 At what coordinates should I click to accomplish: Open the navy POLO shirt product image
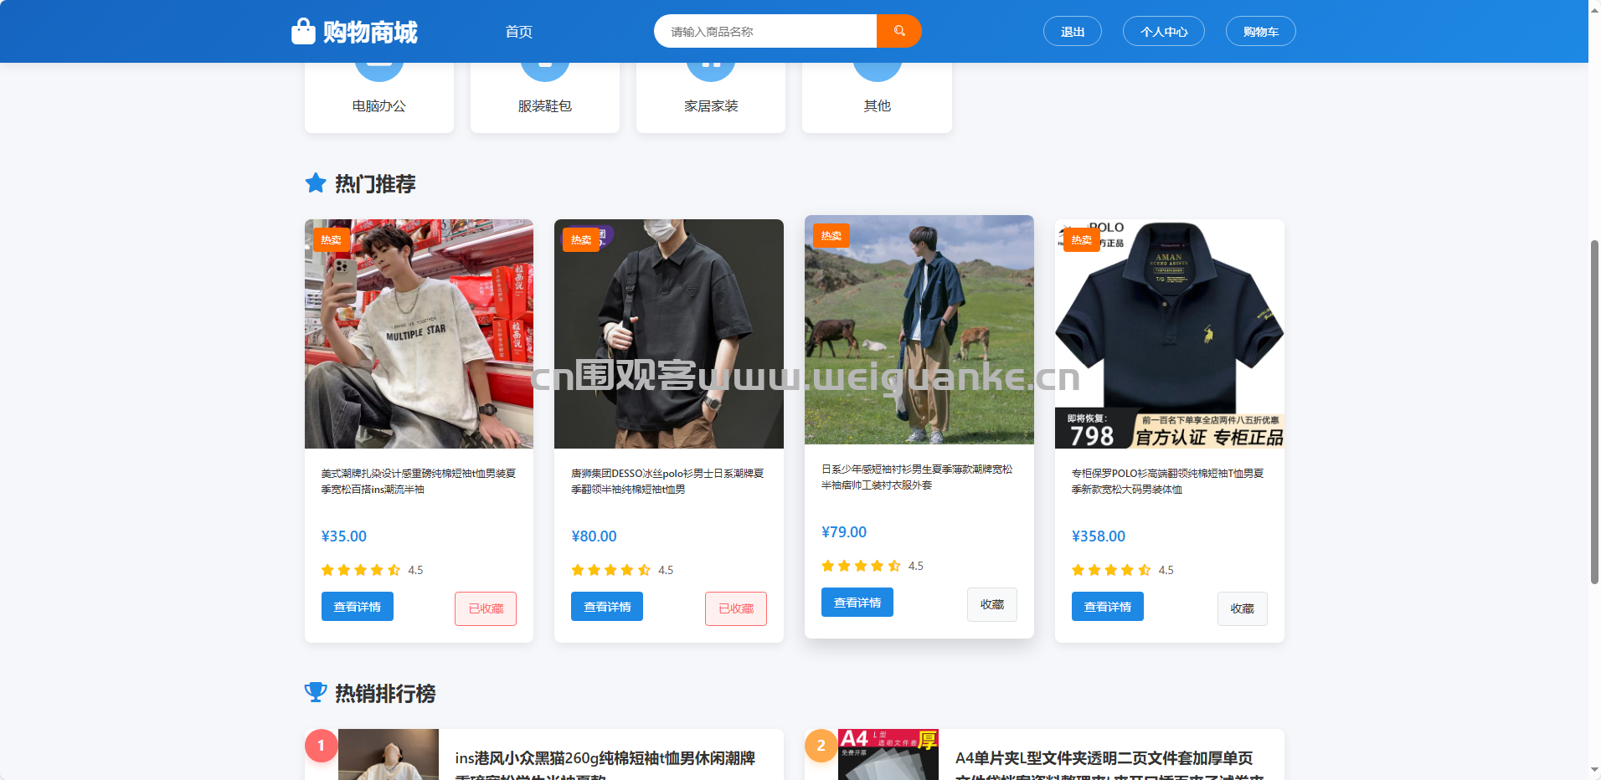coord(1170,334)
